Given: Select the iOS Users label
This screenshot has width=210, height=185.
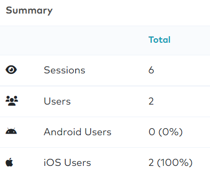Looking at the screenshot, I should click(x=67, y=162).
